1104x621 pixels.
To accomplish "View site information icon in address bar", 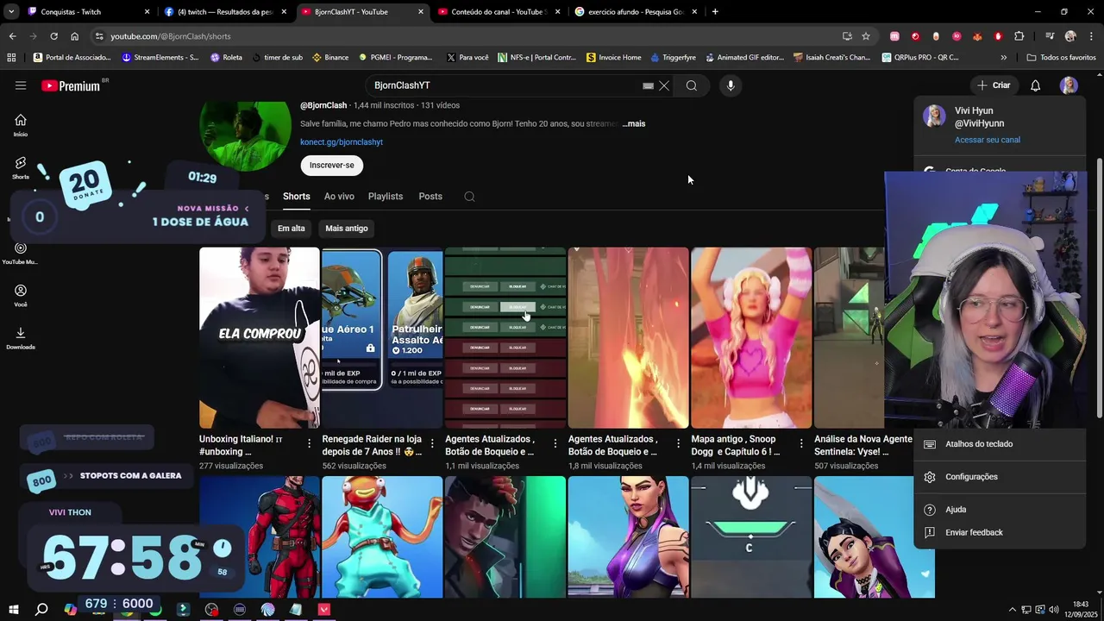I will (x=99, y=36).
